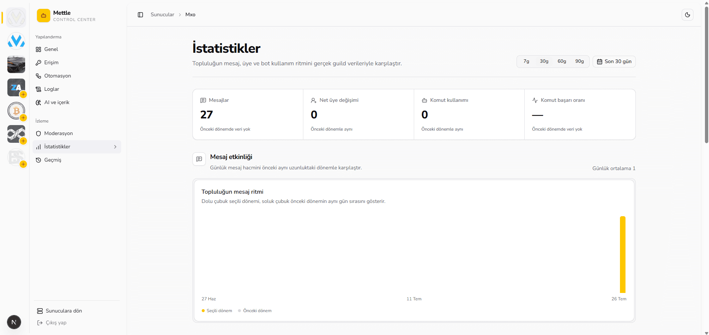The width and height of the screenshot is (709, 335).
Task: Toggle Seçili dönem legend item
Action: pos(217,311)
